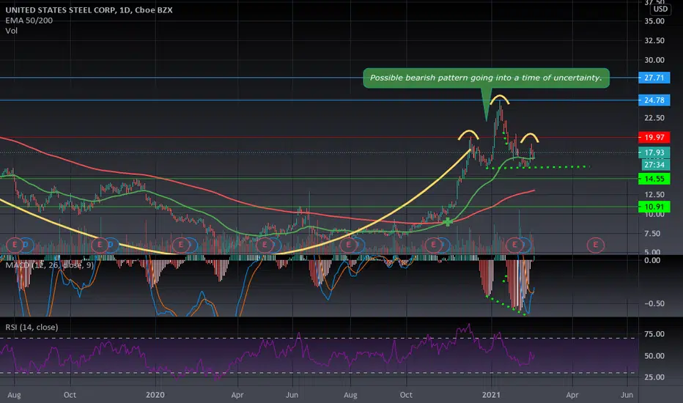Screen dimensions: 683x403
Task: Select the Vol indicator label
Action: pyautogui.click(x=11, y=31)
